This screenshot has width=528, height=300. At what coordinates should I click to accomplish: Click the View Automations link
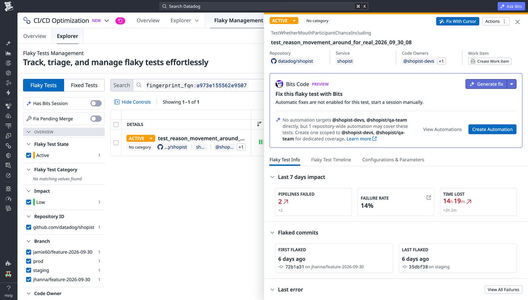[442, 129]
